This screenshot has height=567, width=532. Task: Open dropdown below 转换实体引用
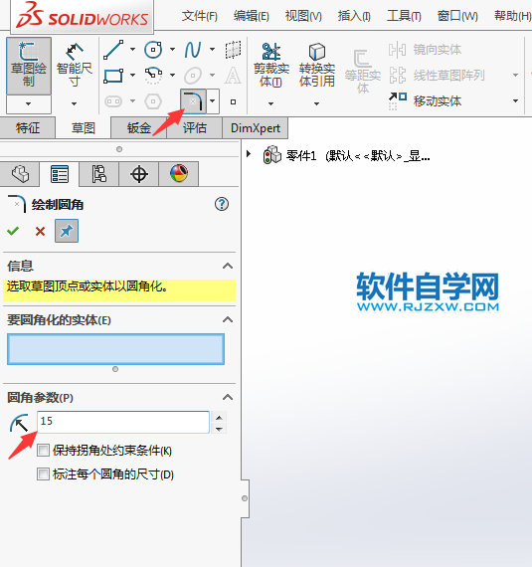pyautogui.click(x=316, y=104)
